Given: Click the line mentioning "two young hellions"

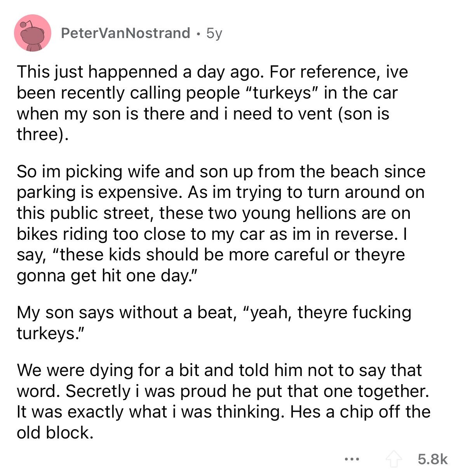Looking at the screenshot, I should click(213, 213).
